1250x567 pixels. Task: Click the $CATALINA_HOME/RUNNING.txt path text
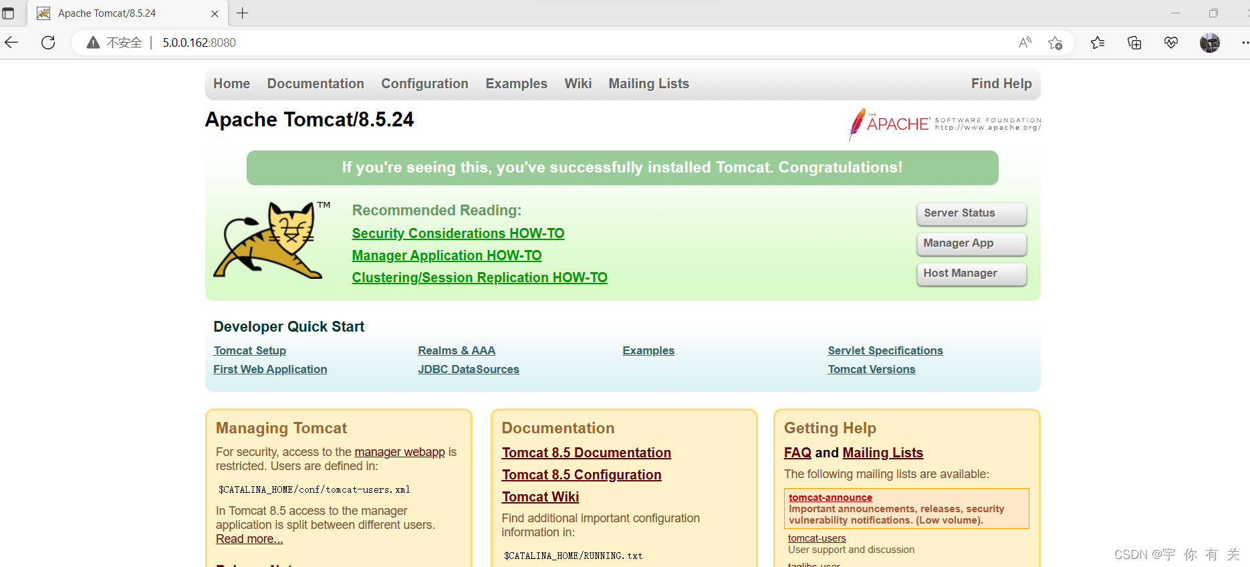pos(574,556)
